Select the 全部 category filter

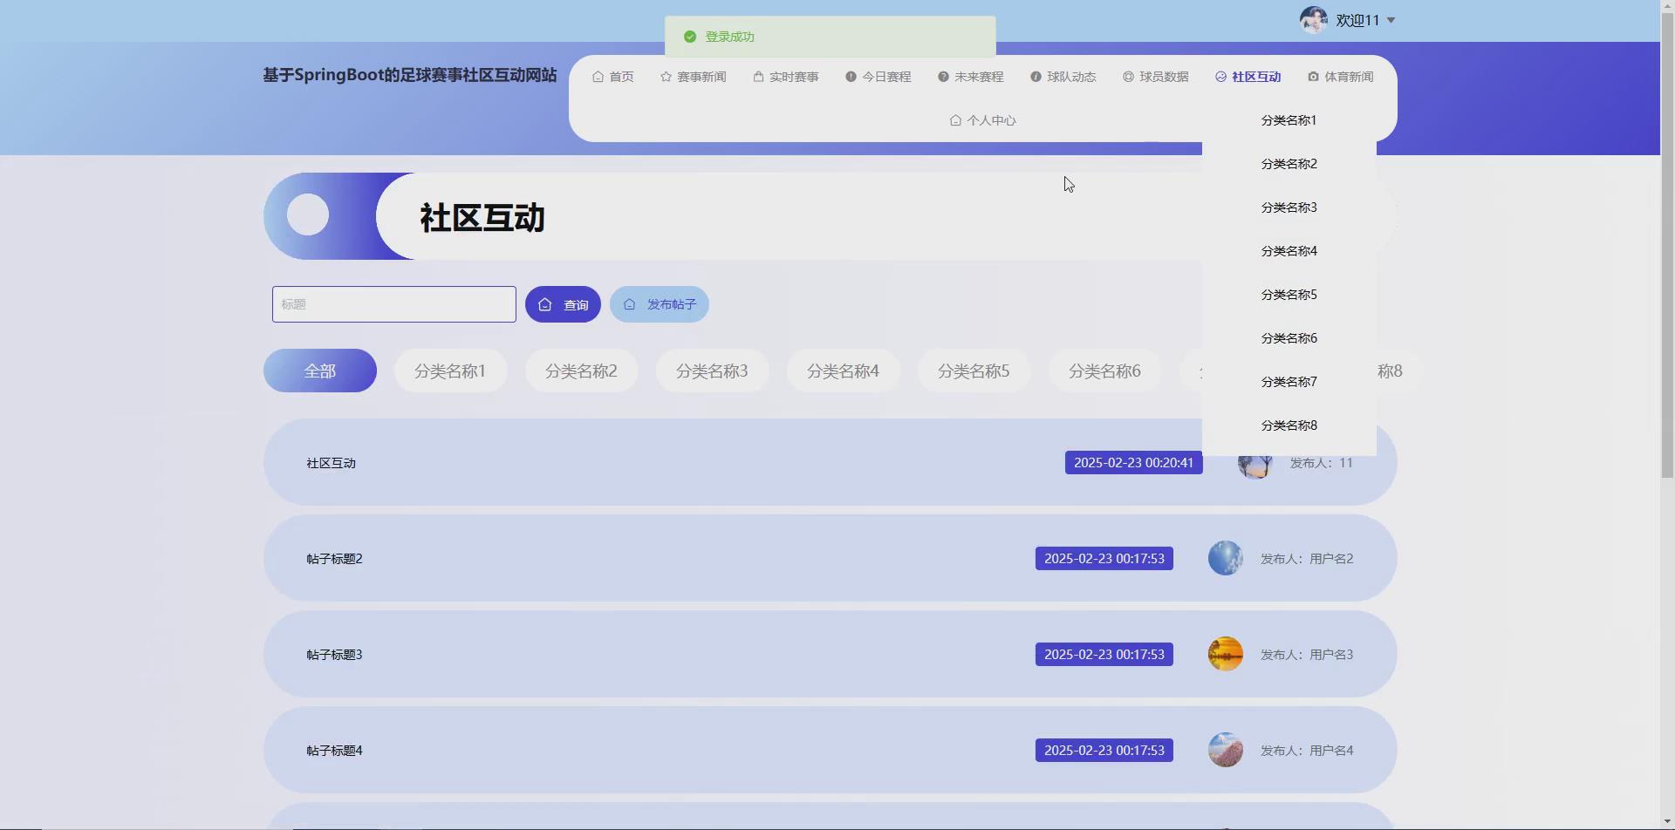[x=319, y=370]
